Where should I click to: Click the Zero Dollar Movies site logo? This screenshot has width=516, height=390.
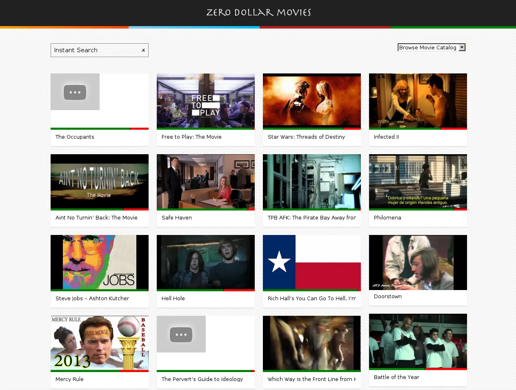[258, 13]
